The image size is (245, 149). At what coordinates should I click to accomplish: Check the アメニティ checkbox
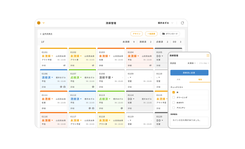point(174,107)
